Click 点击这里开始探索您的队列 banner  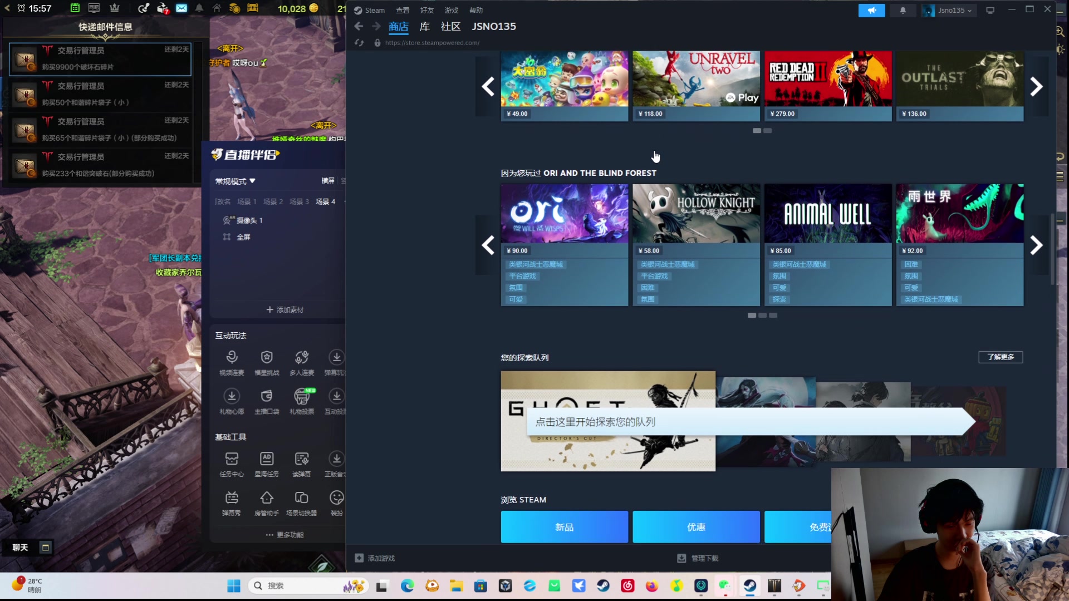pyautogui.click(x=751, y=422)
